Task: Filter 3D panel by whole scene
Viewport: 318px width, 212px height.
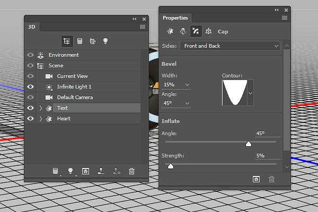Action: tap(67, 41)
